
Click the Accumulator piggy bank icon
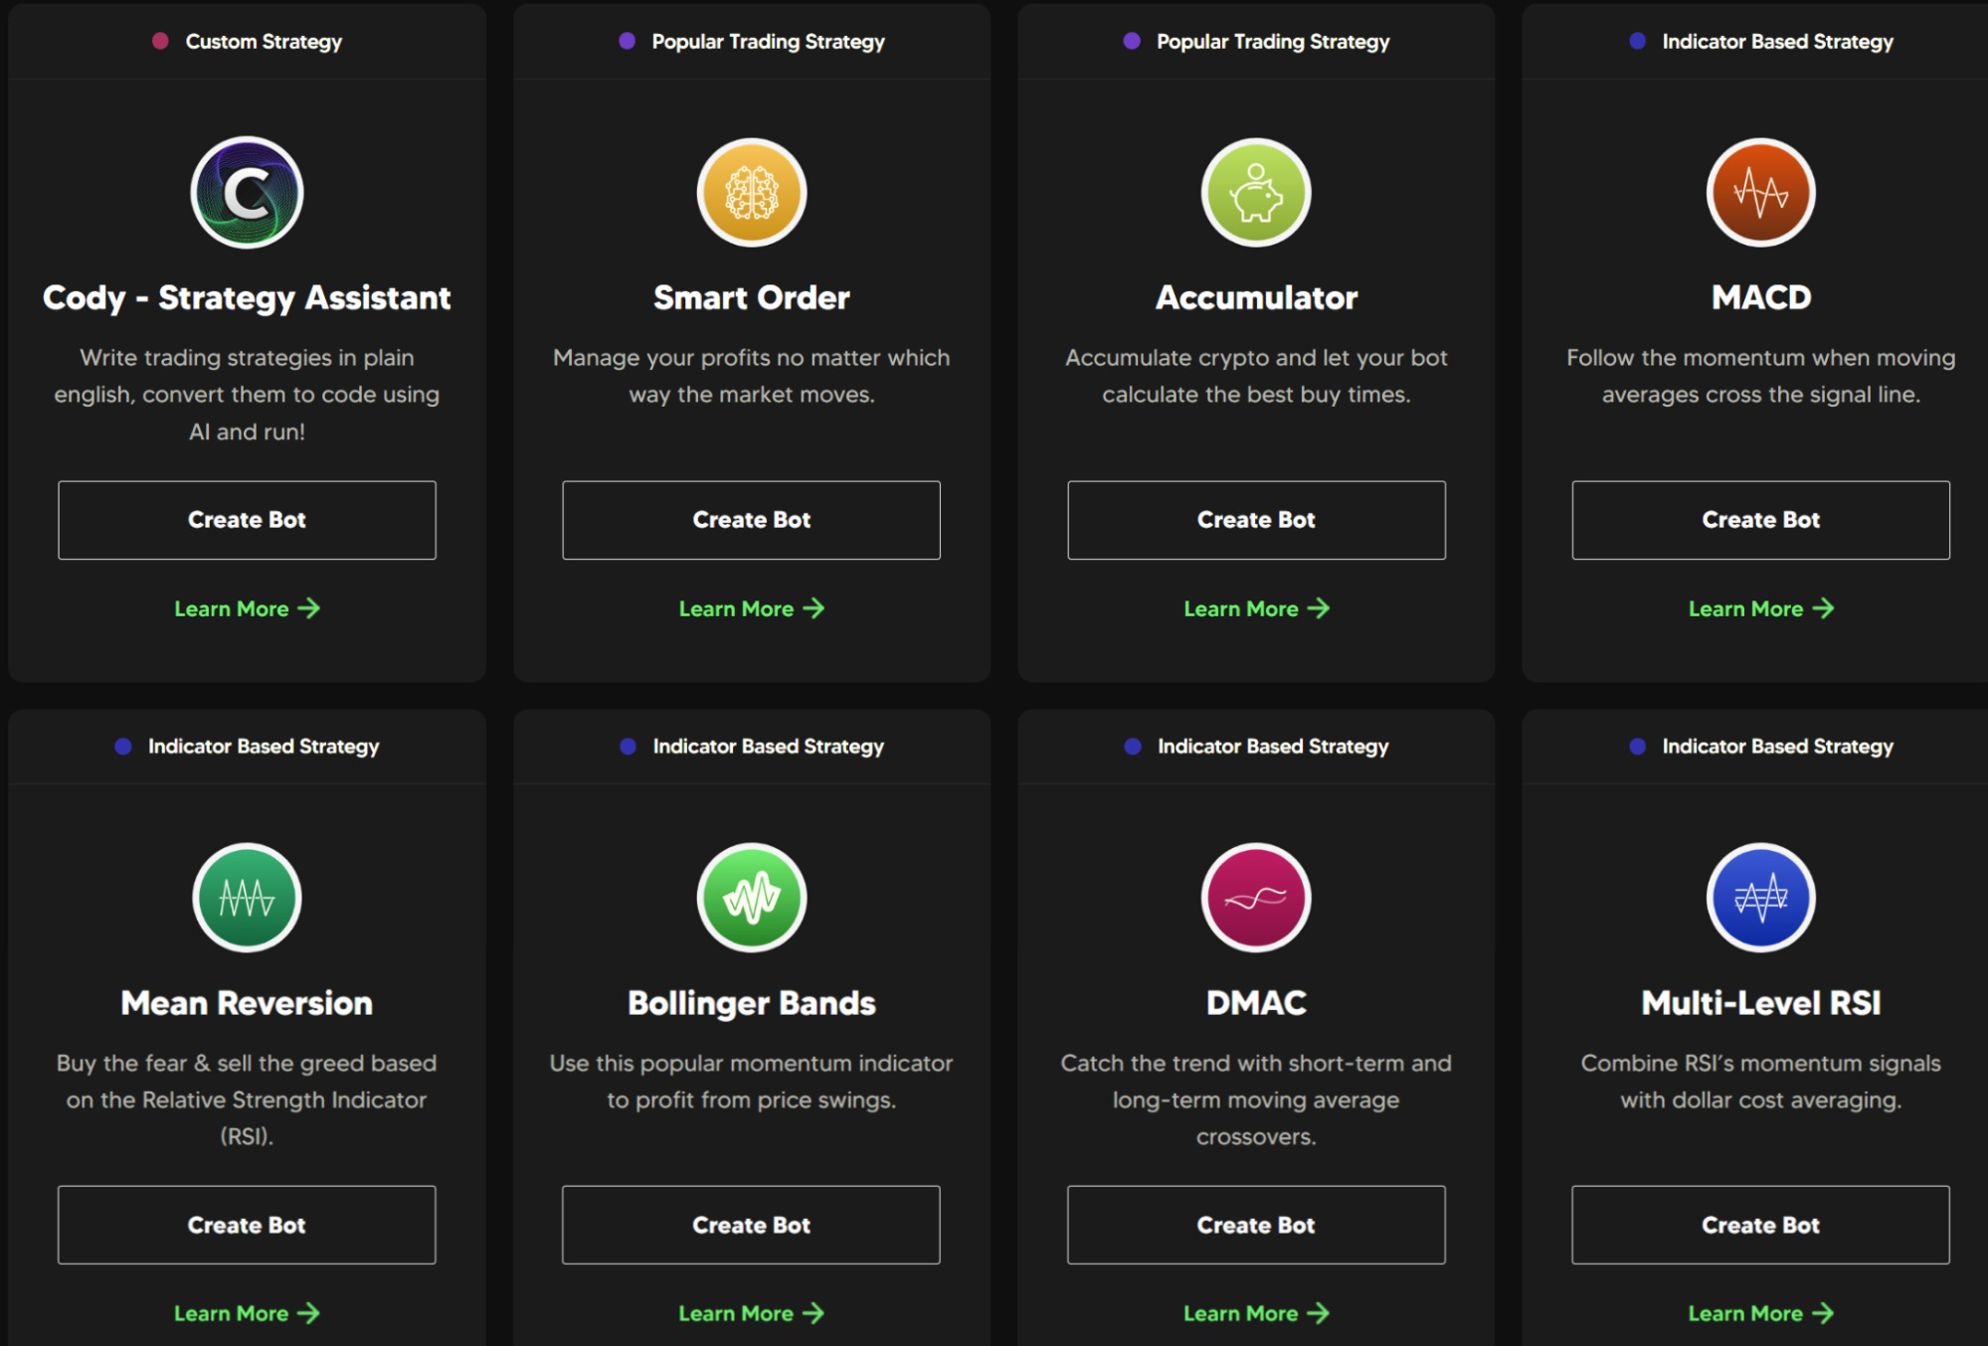(x=1256, y=193)
